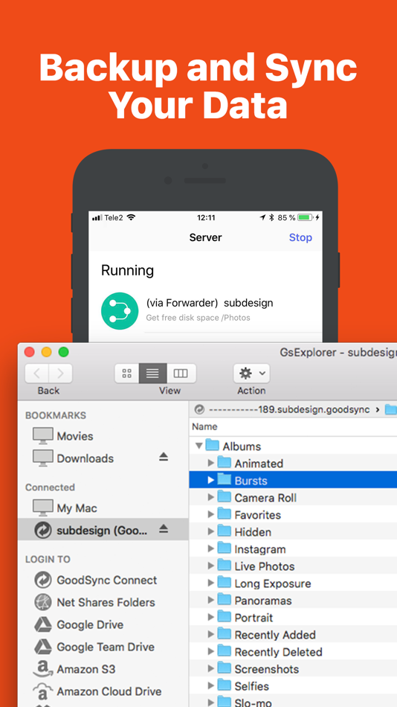Select the Hidden folder icon
The image size is (397, 707).
(x=224, y=531)
